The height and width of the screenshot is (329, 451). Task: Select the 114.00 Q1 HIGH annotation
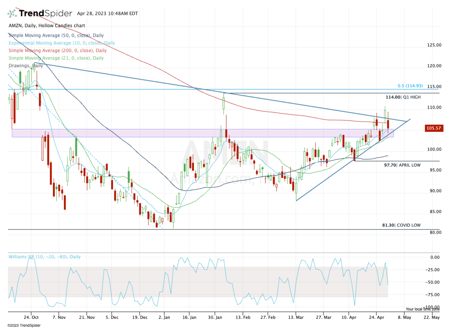click(403, 97)
